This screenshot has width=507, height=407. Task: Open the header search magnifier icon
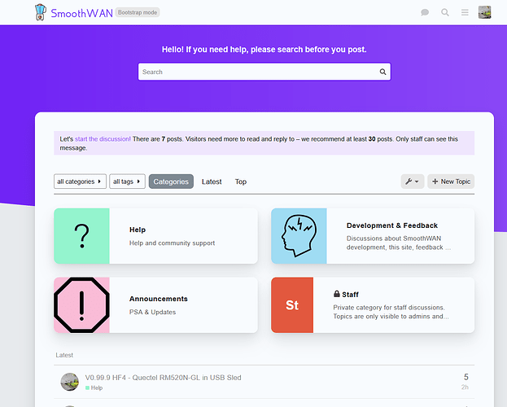445,13
